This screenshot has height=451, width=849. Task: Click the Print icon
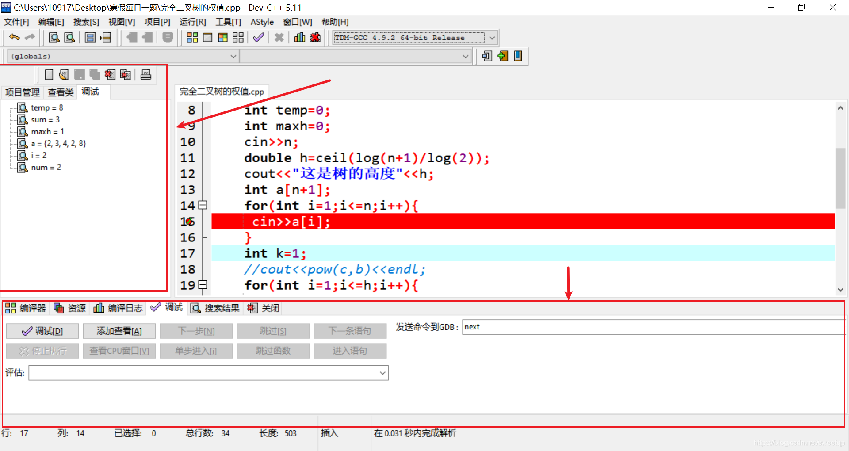pyautogui.click(x=146, y=75)
